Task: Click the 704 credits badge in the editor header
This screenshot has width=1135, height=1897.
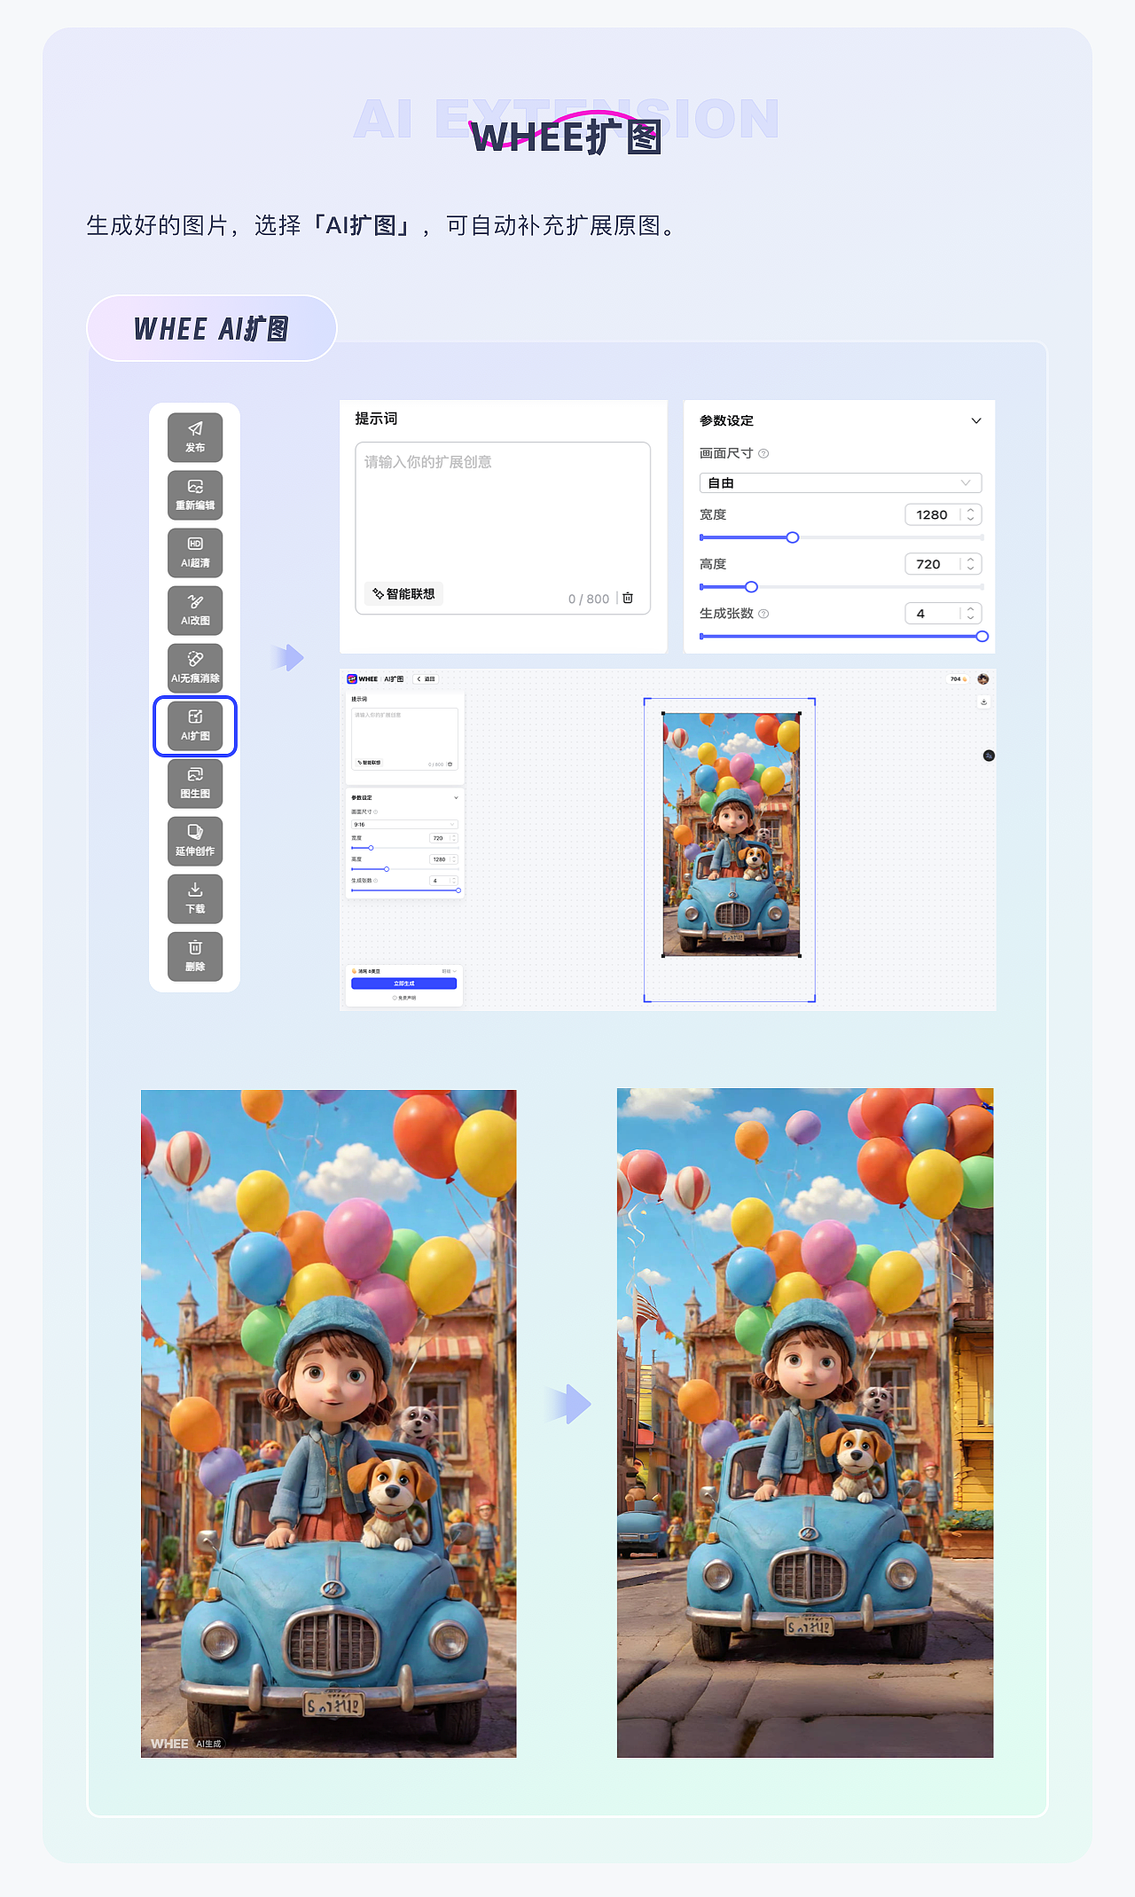Action: 958,678
